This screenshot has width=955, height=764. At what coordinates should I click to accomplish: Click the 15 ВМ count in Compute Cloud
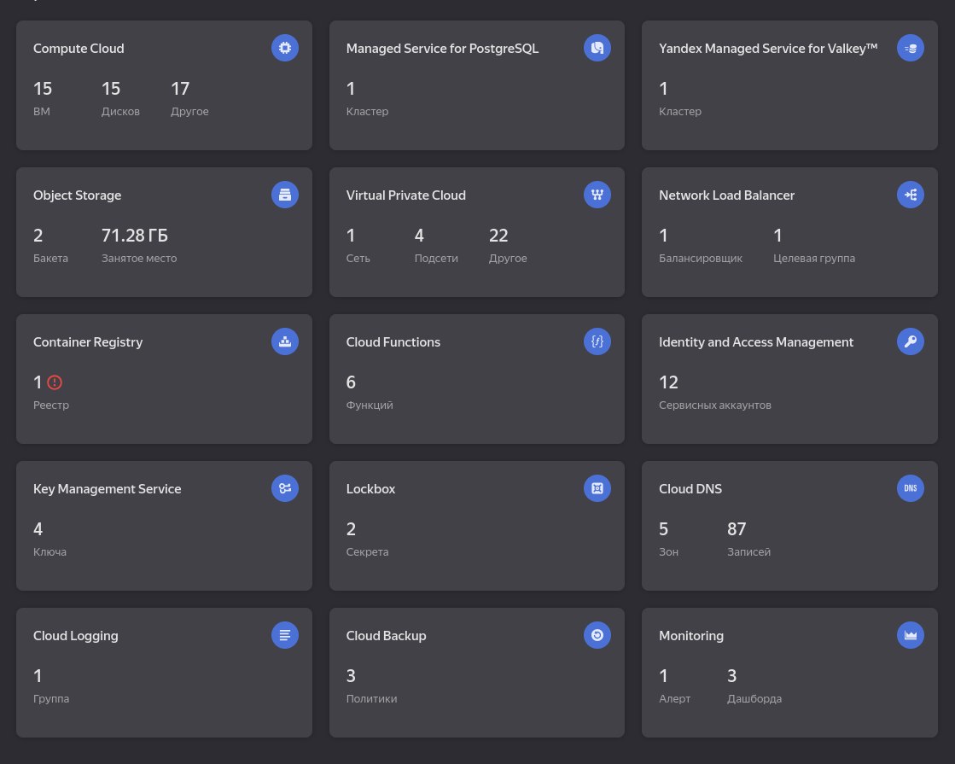43,97
